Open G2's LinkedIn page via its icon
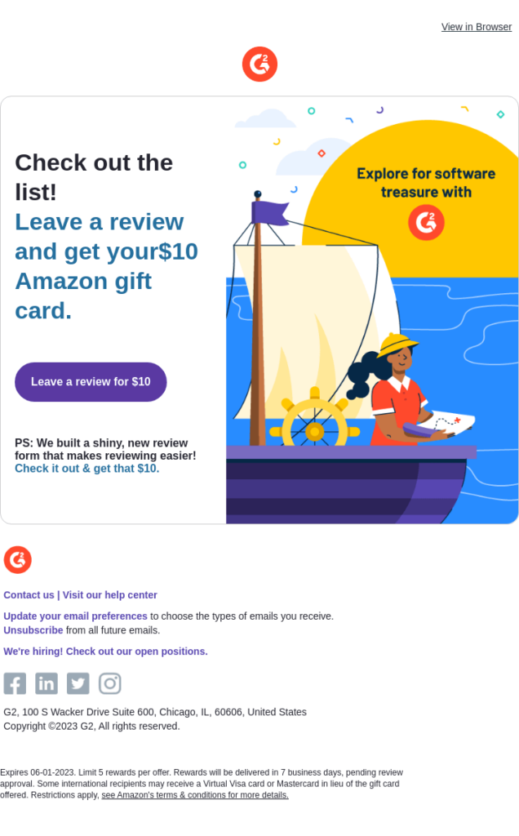 46,683
